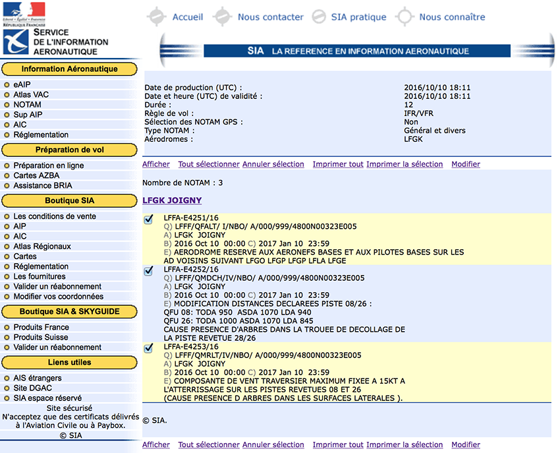560x453 pixels.
Task: Click the NOTAM identifier text LFFA-E4253/16
Action: tap(191, 346)
